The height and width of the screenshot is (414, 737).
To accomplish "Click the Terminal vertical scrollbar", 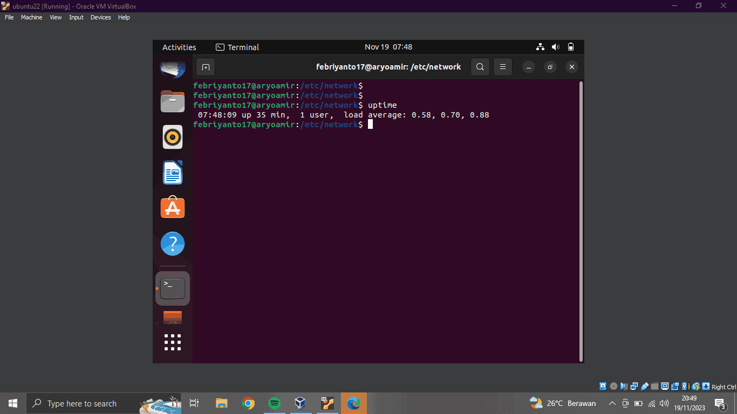I will (x=581, y=221).
